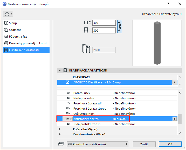Image resolution: width=186 pixels, height=150 pixels.
Task: Click the KLASIFIKACE A VLASTNOSTI panel icon
Action: (x=65, y=70)
